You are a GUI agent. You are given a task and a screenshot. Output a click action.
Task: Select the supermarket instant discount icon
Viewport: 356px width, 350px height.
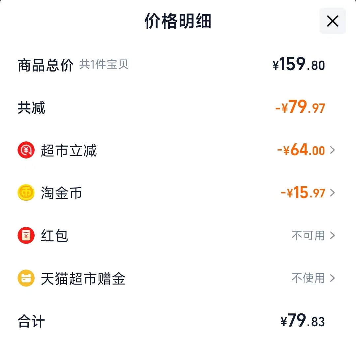point(26,150)
